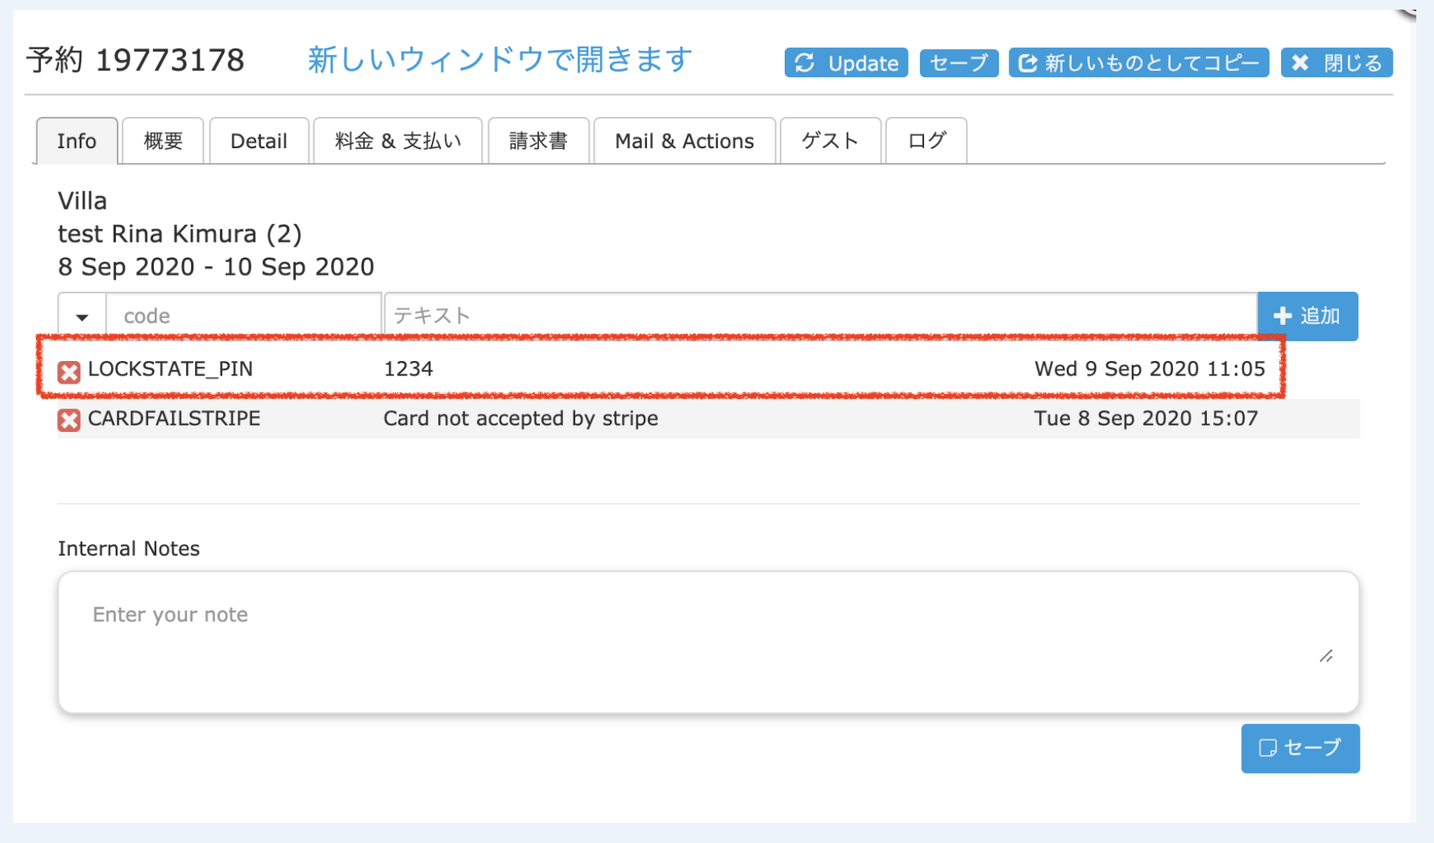1434x843 pixels.
Task: Delete the LOCKSTATE_PIN info code entry
Action: (69, 372)
